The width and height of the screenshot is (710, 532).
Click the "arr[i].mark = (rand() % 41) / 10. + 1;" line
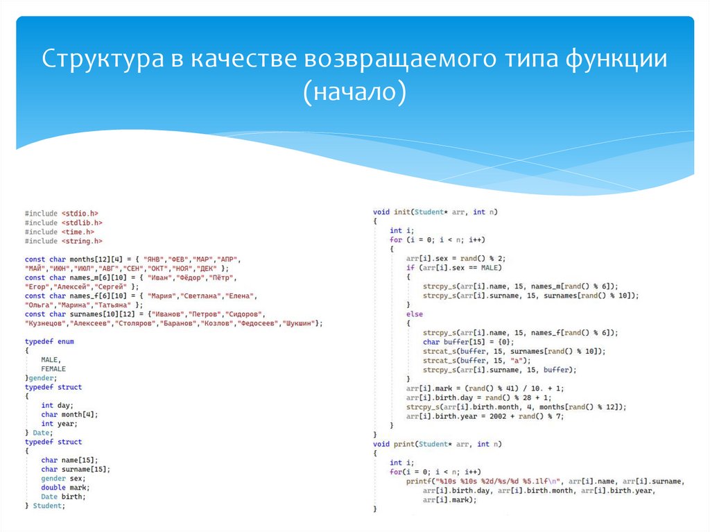(485, 388)
